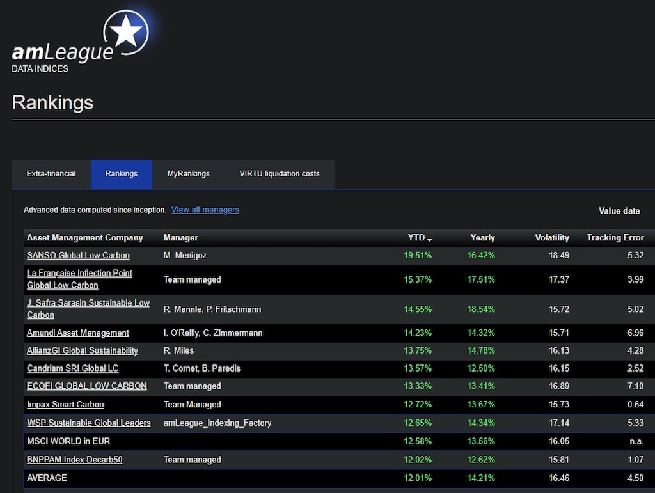Open Candriam SRI Global LC link
The image size is (655, 493).
tap(73, 368)
